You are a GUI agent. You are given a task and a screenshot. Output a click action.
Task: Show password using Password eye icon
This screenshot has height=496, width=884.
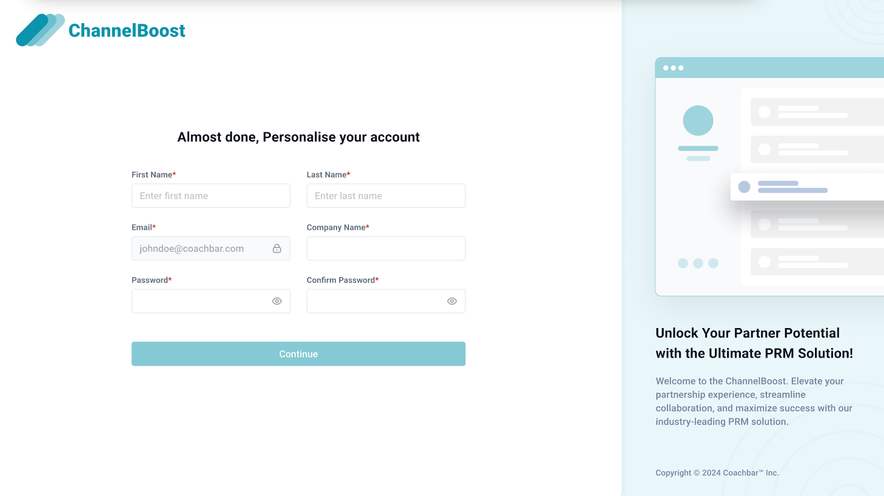click(277, 301)
